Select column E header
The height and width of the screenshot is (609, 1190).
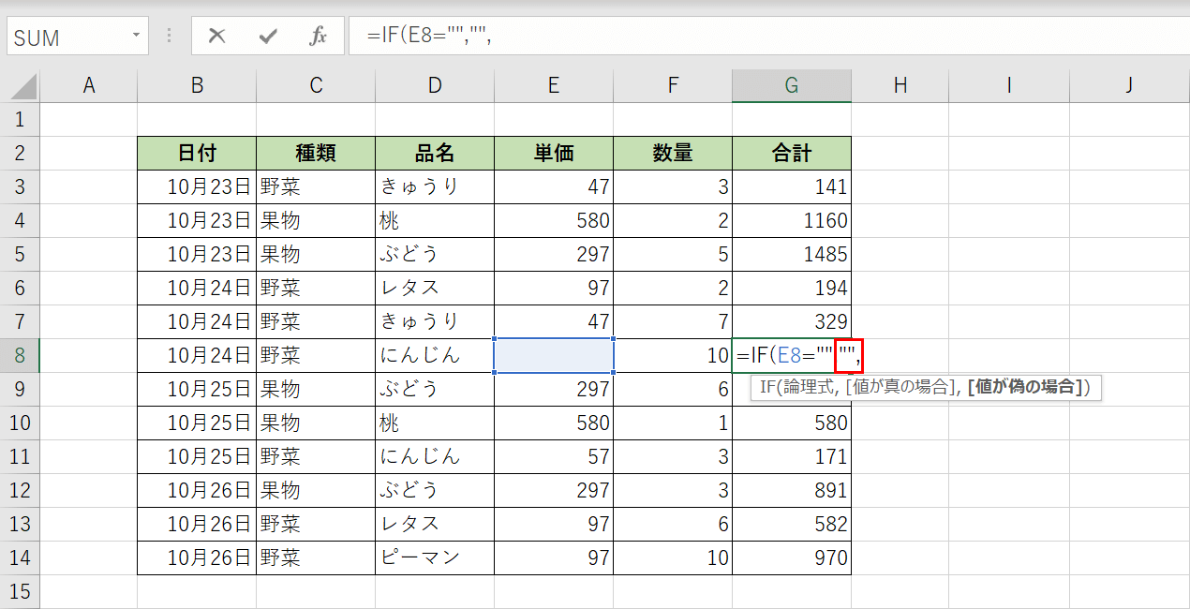(553, 84)
